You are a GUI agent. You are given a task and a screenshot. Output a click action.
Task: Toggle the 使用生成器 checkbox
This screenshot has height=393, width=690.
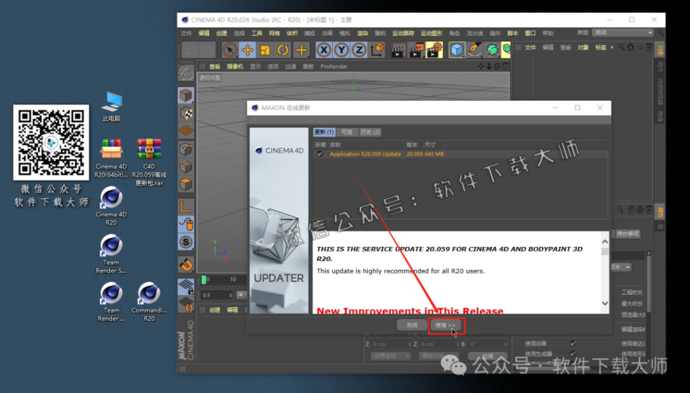point(573,353)
